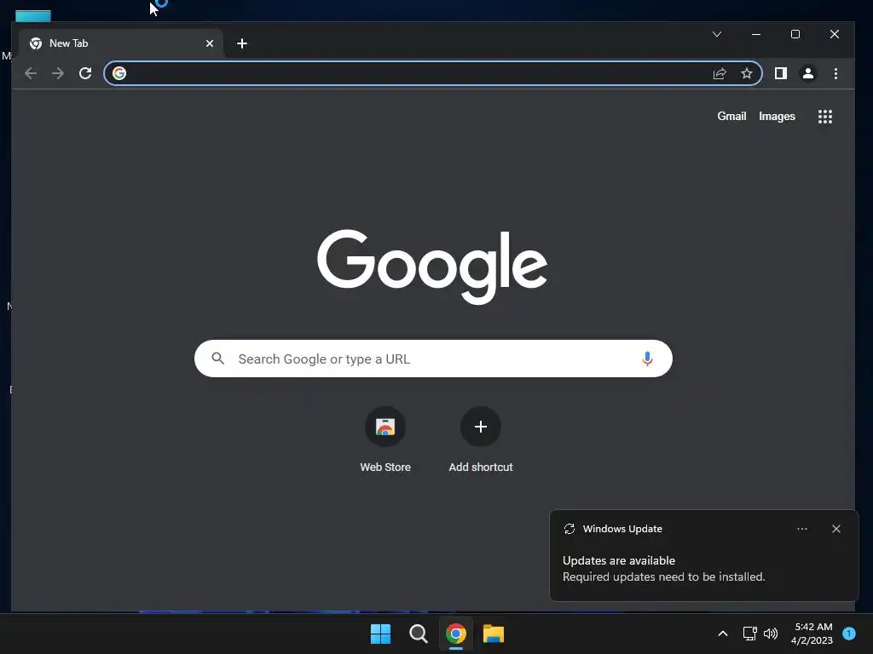Start voice search with the microphone

[647, 359]
